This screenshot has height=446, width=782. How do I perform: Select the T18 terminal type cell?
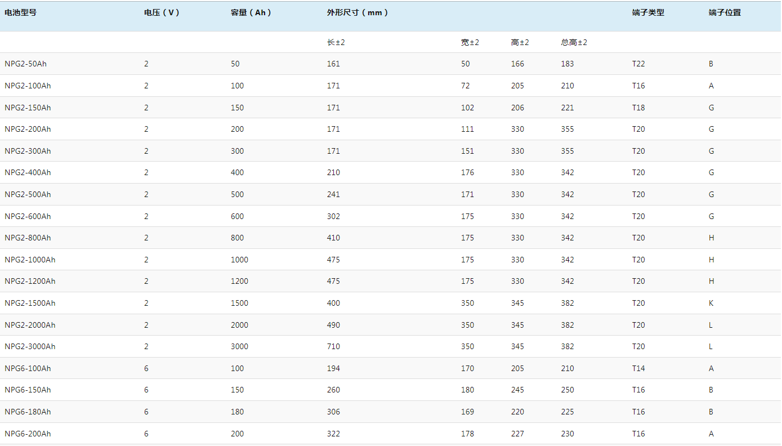coord(638,108)
